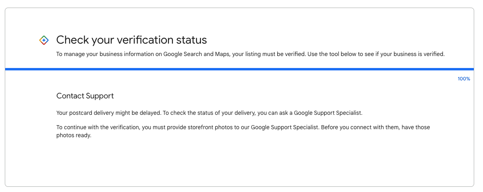Select the "Contact Support" heading

pos(85,96)
